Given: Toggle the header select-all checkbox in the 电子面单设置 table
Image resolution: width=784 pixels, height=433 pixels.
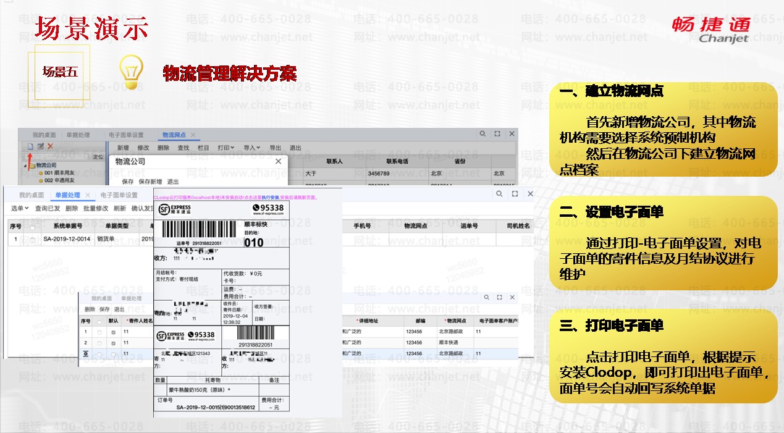Looking at the screenshot, I should pyautogui.click(x=99, y=322).
